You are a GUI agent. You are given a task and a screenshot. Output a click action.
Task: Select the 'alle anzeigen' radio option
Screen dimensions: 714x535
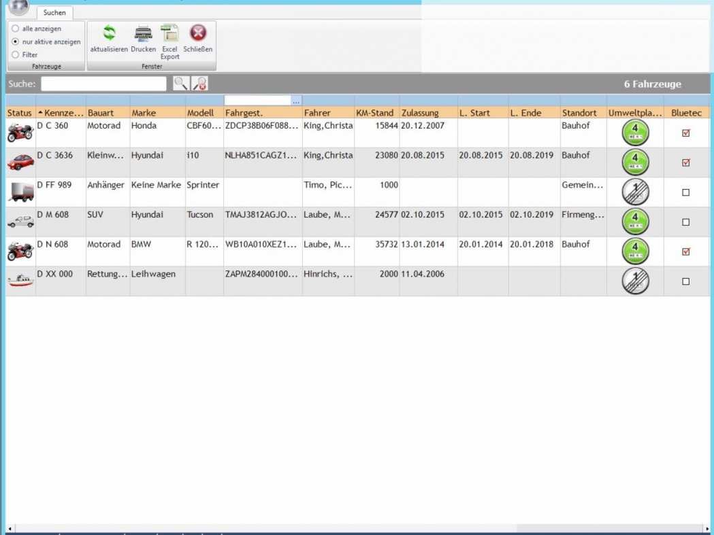[16, 29]
